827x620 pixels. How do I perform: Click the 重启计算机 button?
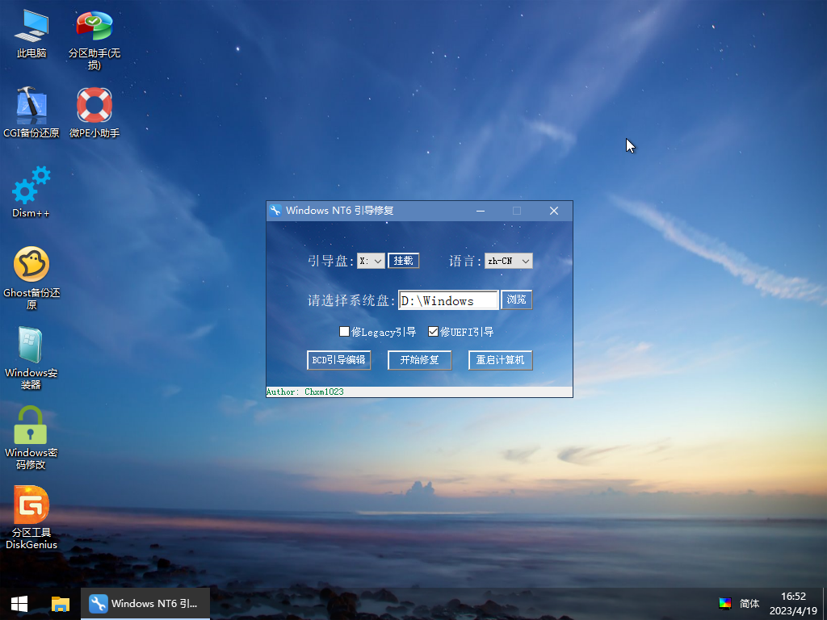click(x=501, y=360)
